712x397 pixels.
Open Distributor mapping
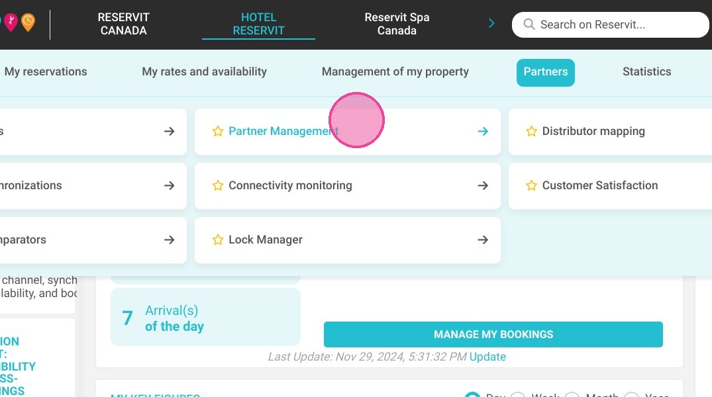point(593,131)
